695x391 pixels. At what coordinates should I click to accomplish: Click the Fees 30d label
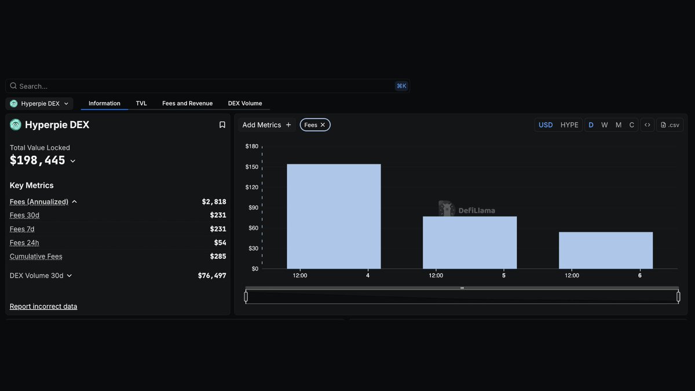pyautogui.click(x=24, y=215)
